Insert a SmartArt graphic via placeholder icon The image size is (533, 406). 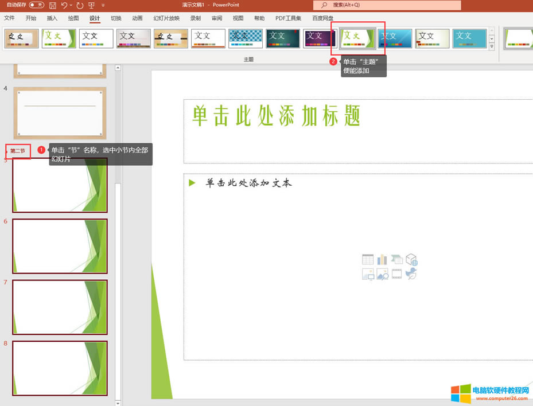pyautogui.click(x=396, y=260)
